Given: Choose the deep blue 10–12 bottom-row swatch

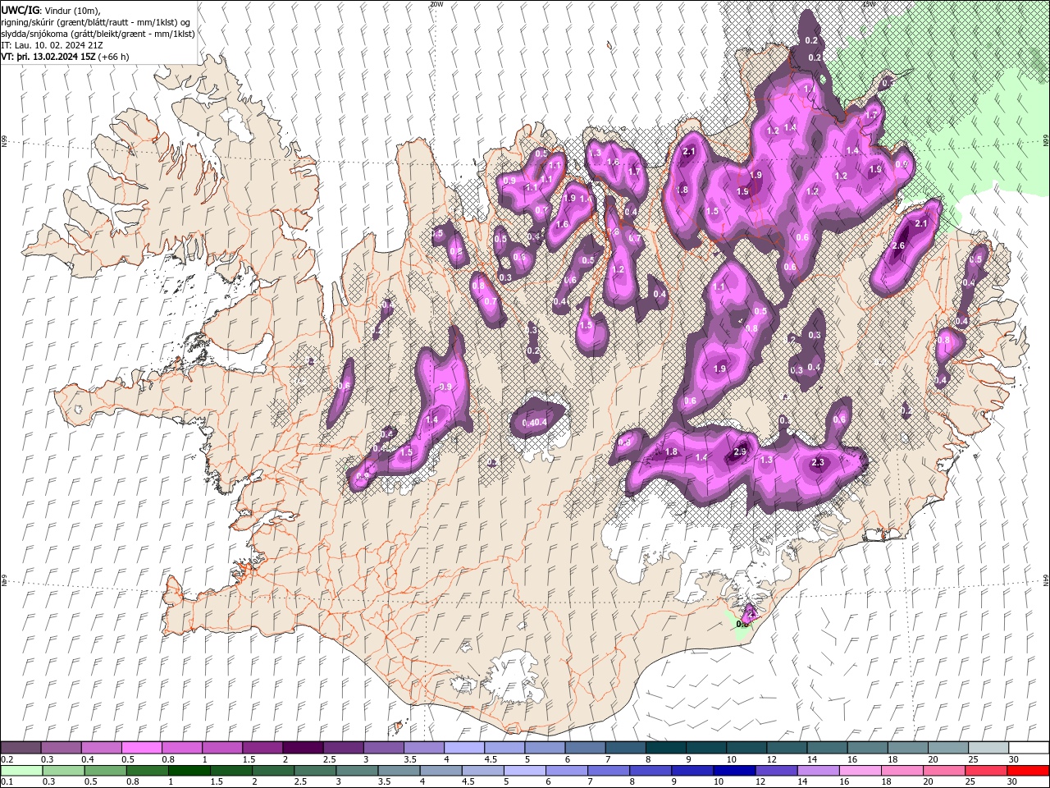Looking at the screenshot, I should 735,771.
